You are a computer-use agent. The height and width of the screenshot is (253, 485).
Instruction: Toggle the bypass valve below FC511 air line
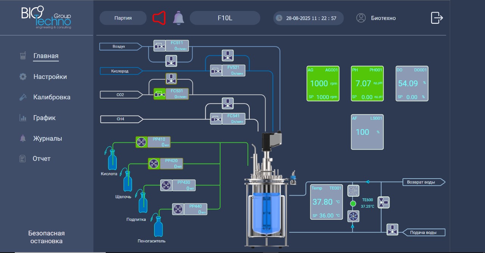(171, 60)
